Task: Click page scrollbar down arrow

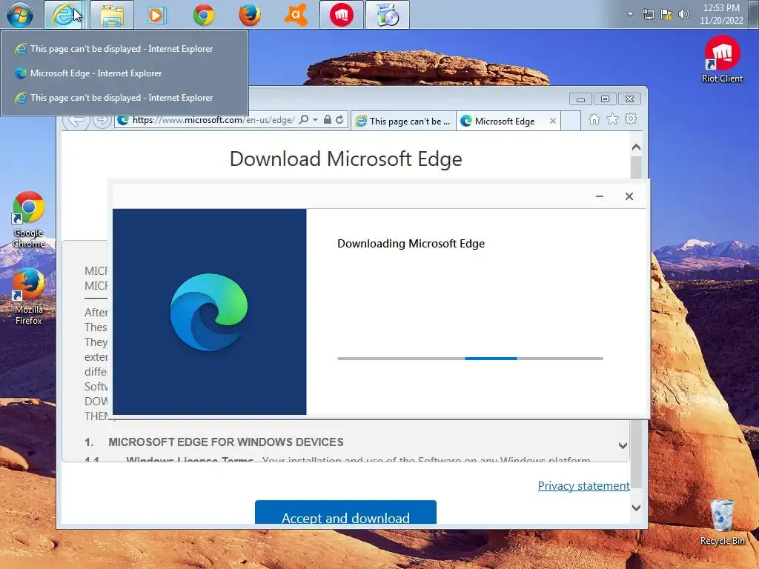Action: coord(636,508)
